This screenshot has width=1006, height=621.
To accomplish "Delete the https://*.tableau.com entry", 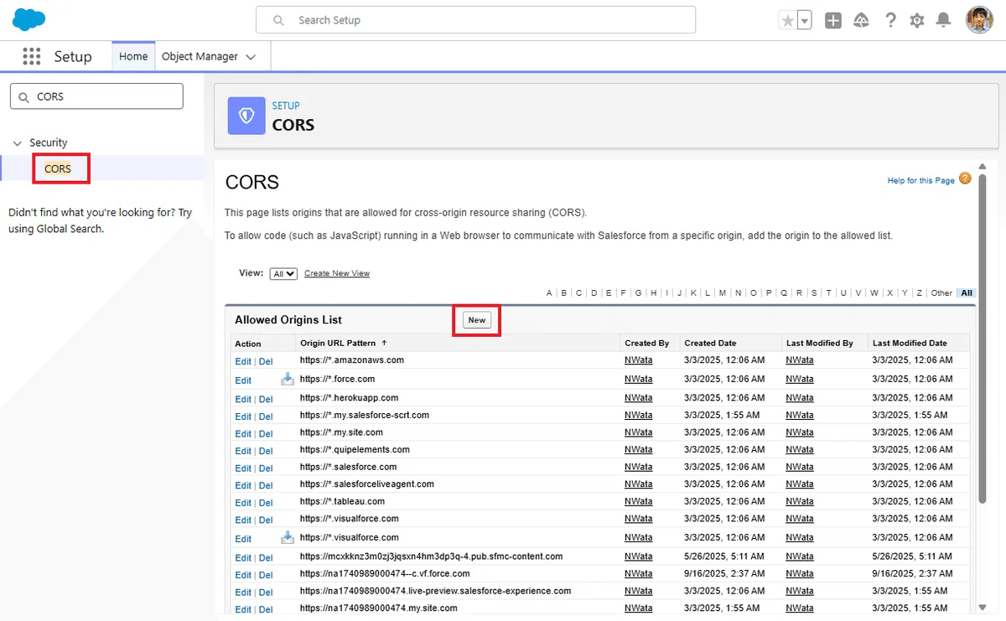I will (x=266, y=503).
